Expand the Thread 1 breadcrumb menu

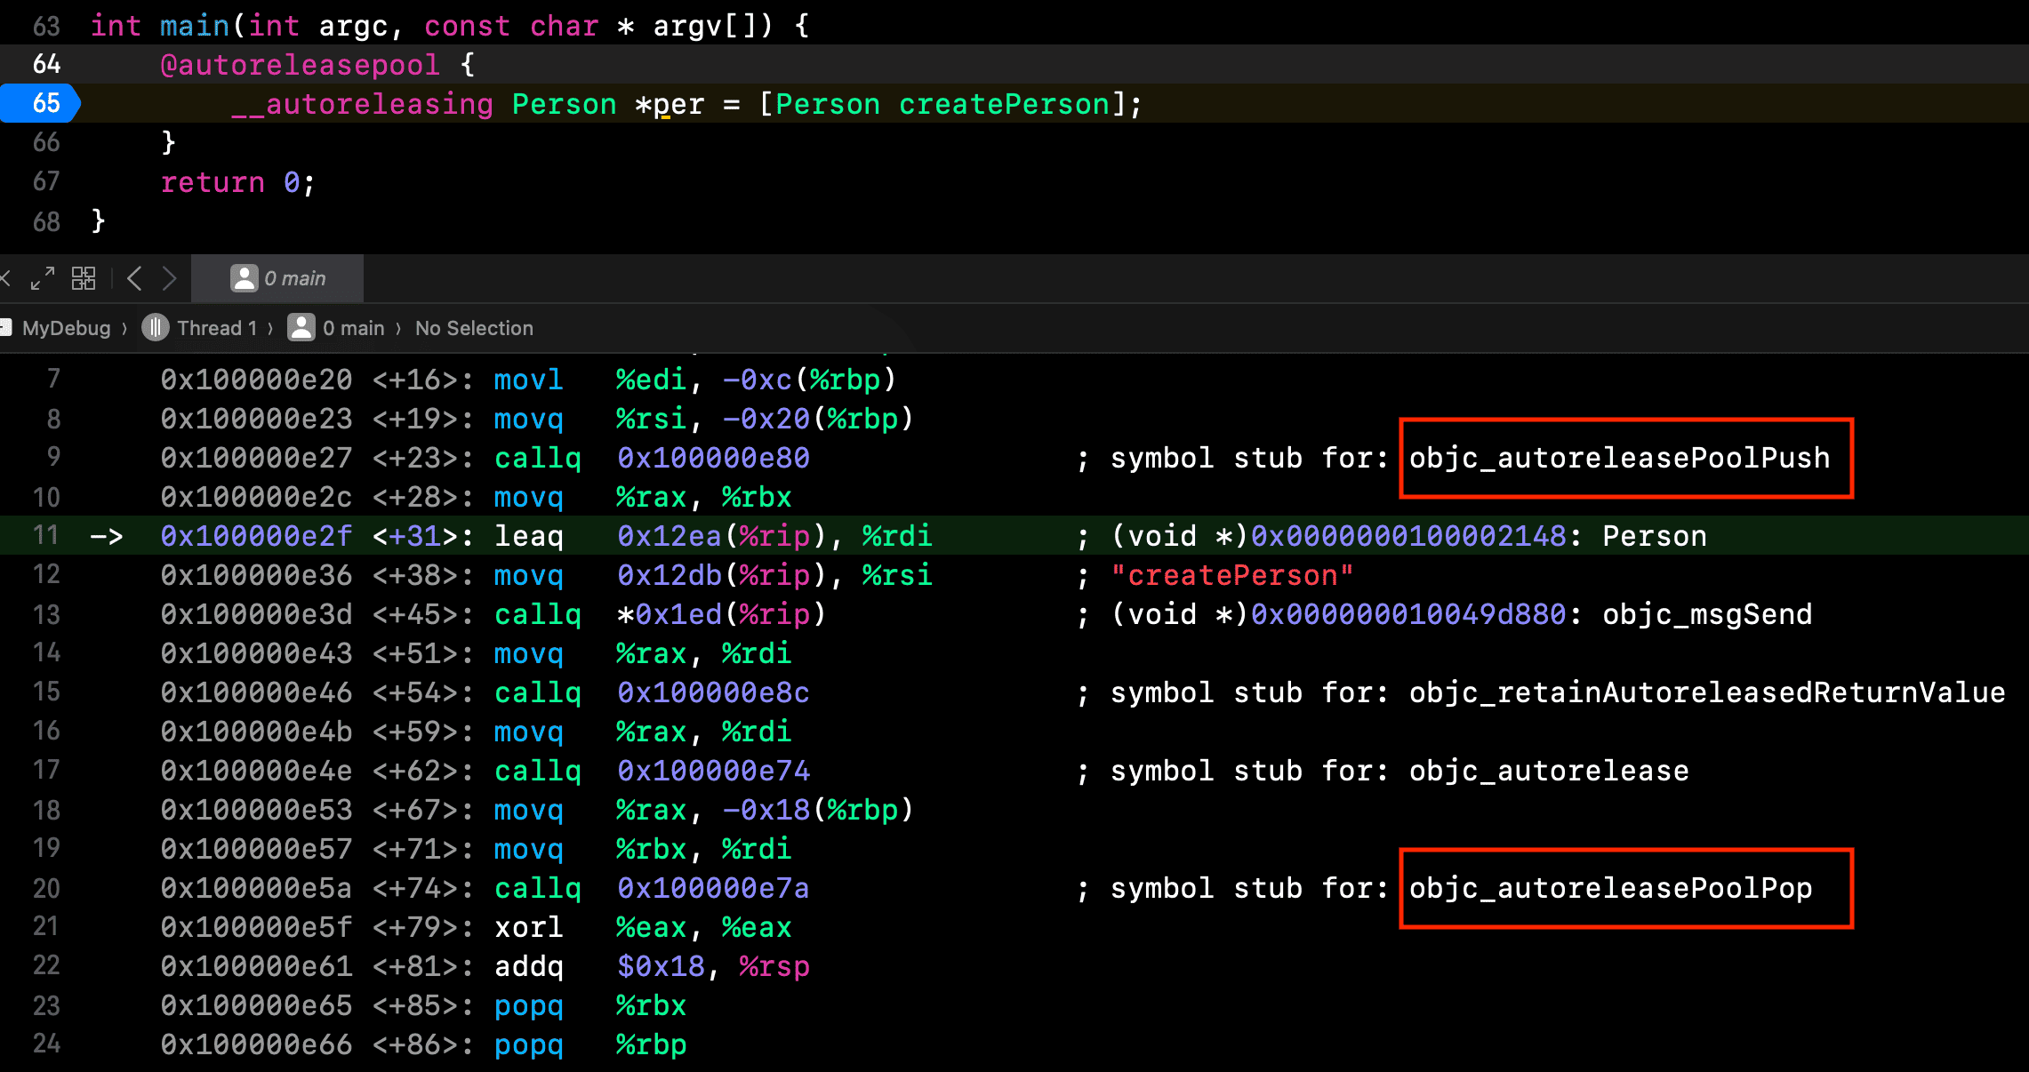(216, 328)
